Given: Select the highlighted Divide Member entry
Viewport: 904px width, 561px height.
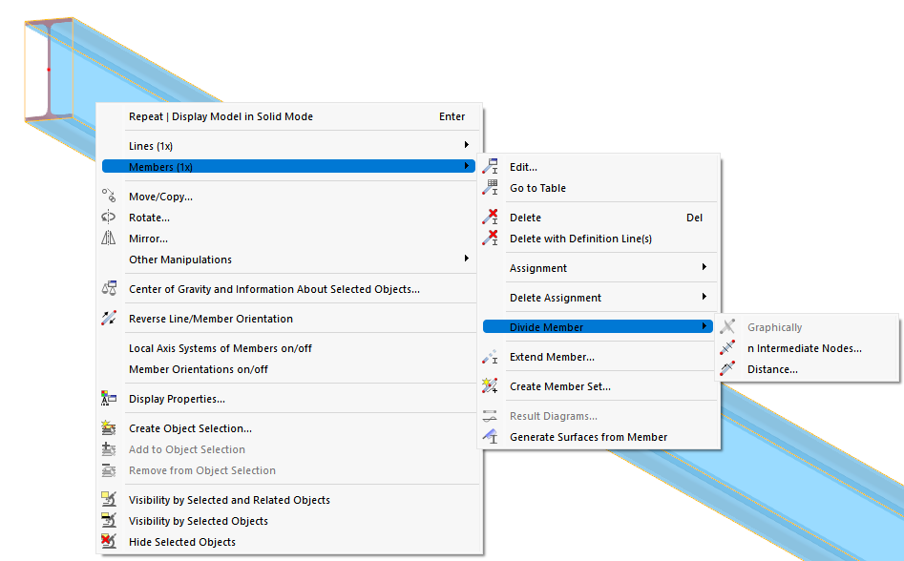Looking at the screenshot, I should (x=598, y=326).
